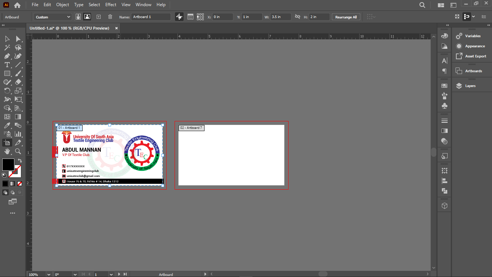This screenshot has width=492, height=277.
Task: Set artboard to portrait orientation
Action: pos(78,17)
